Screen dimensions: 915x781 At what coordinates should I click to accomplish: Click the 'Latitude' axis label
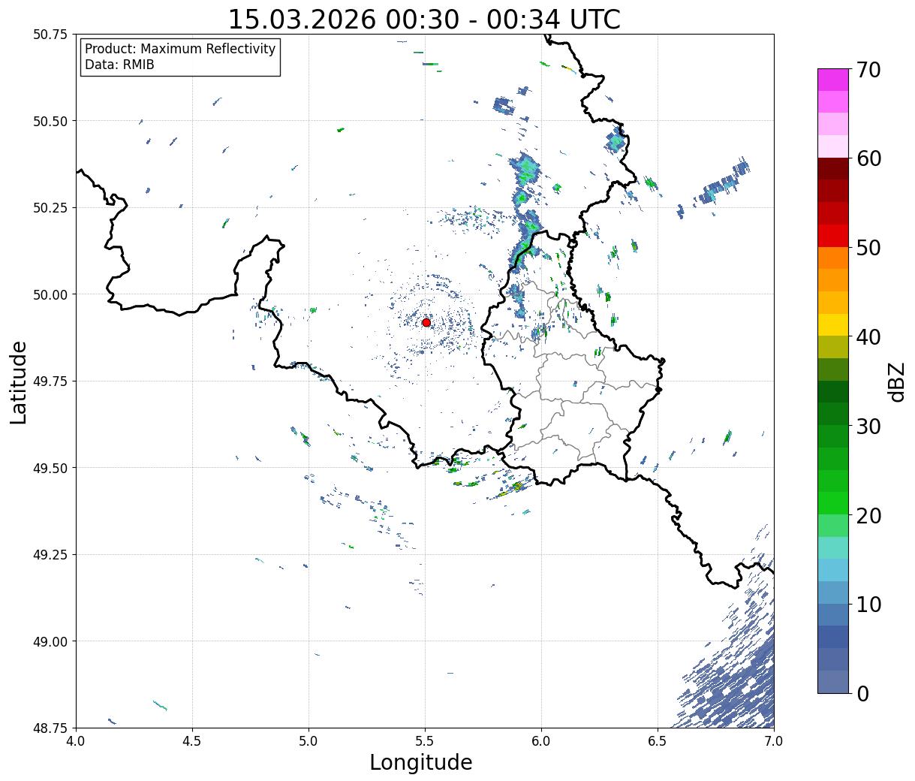click(x=19, y=382)
